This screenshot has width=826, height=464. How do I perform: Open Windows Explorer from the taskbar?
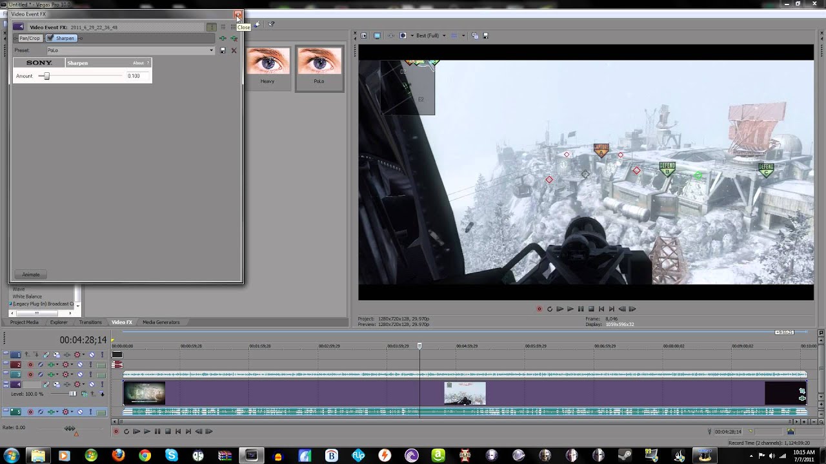point(38,456)
